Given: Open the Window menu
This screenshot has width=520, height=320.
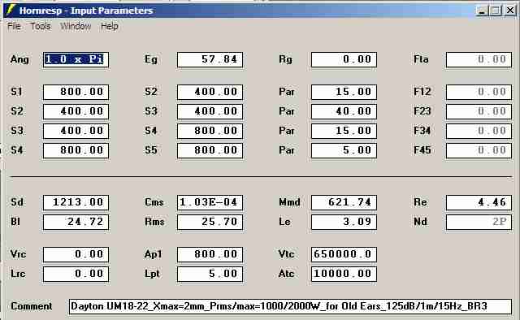Looking at the screenshot, I should pyautogui.click(x=76, y=26).
